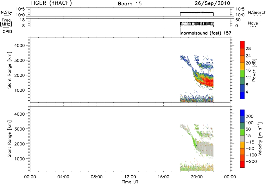This screenshot has width=266, height=184.
Task: Click the 'Power [dB]' color bar label
Action: (254, 70)
